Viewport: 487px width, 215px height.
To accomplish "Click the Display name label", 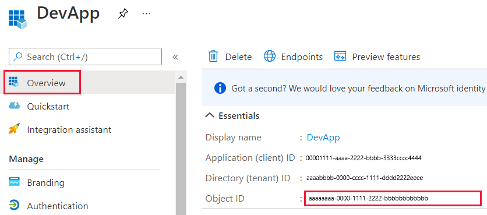I will [233, 138].
